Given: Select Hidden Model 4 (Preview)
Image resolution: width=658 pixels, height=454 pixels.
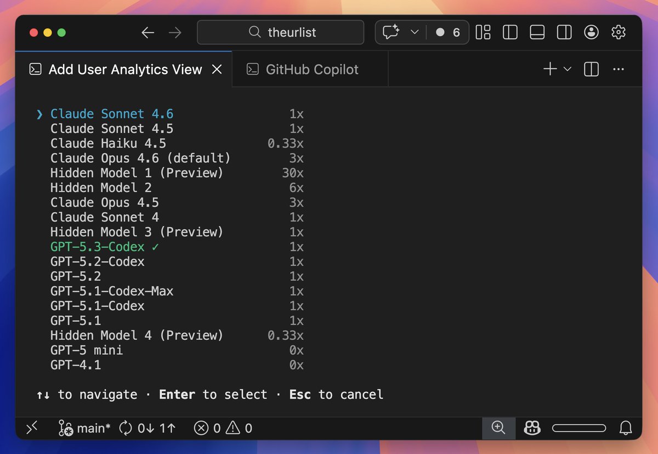Looking at the screenshot, I should pyautogui.click(x=137, y=336).
